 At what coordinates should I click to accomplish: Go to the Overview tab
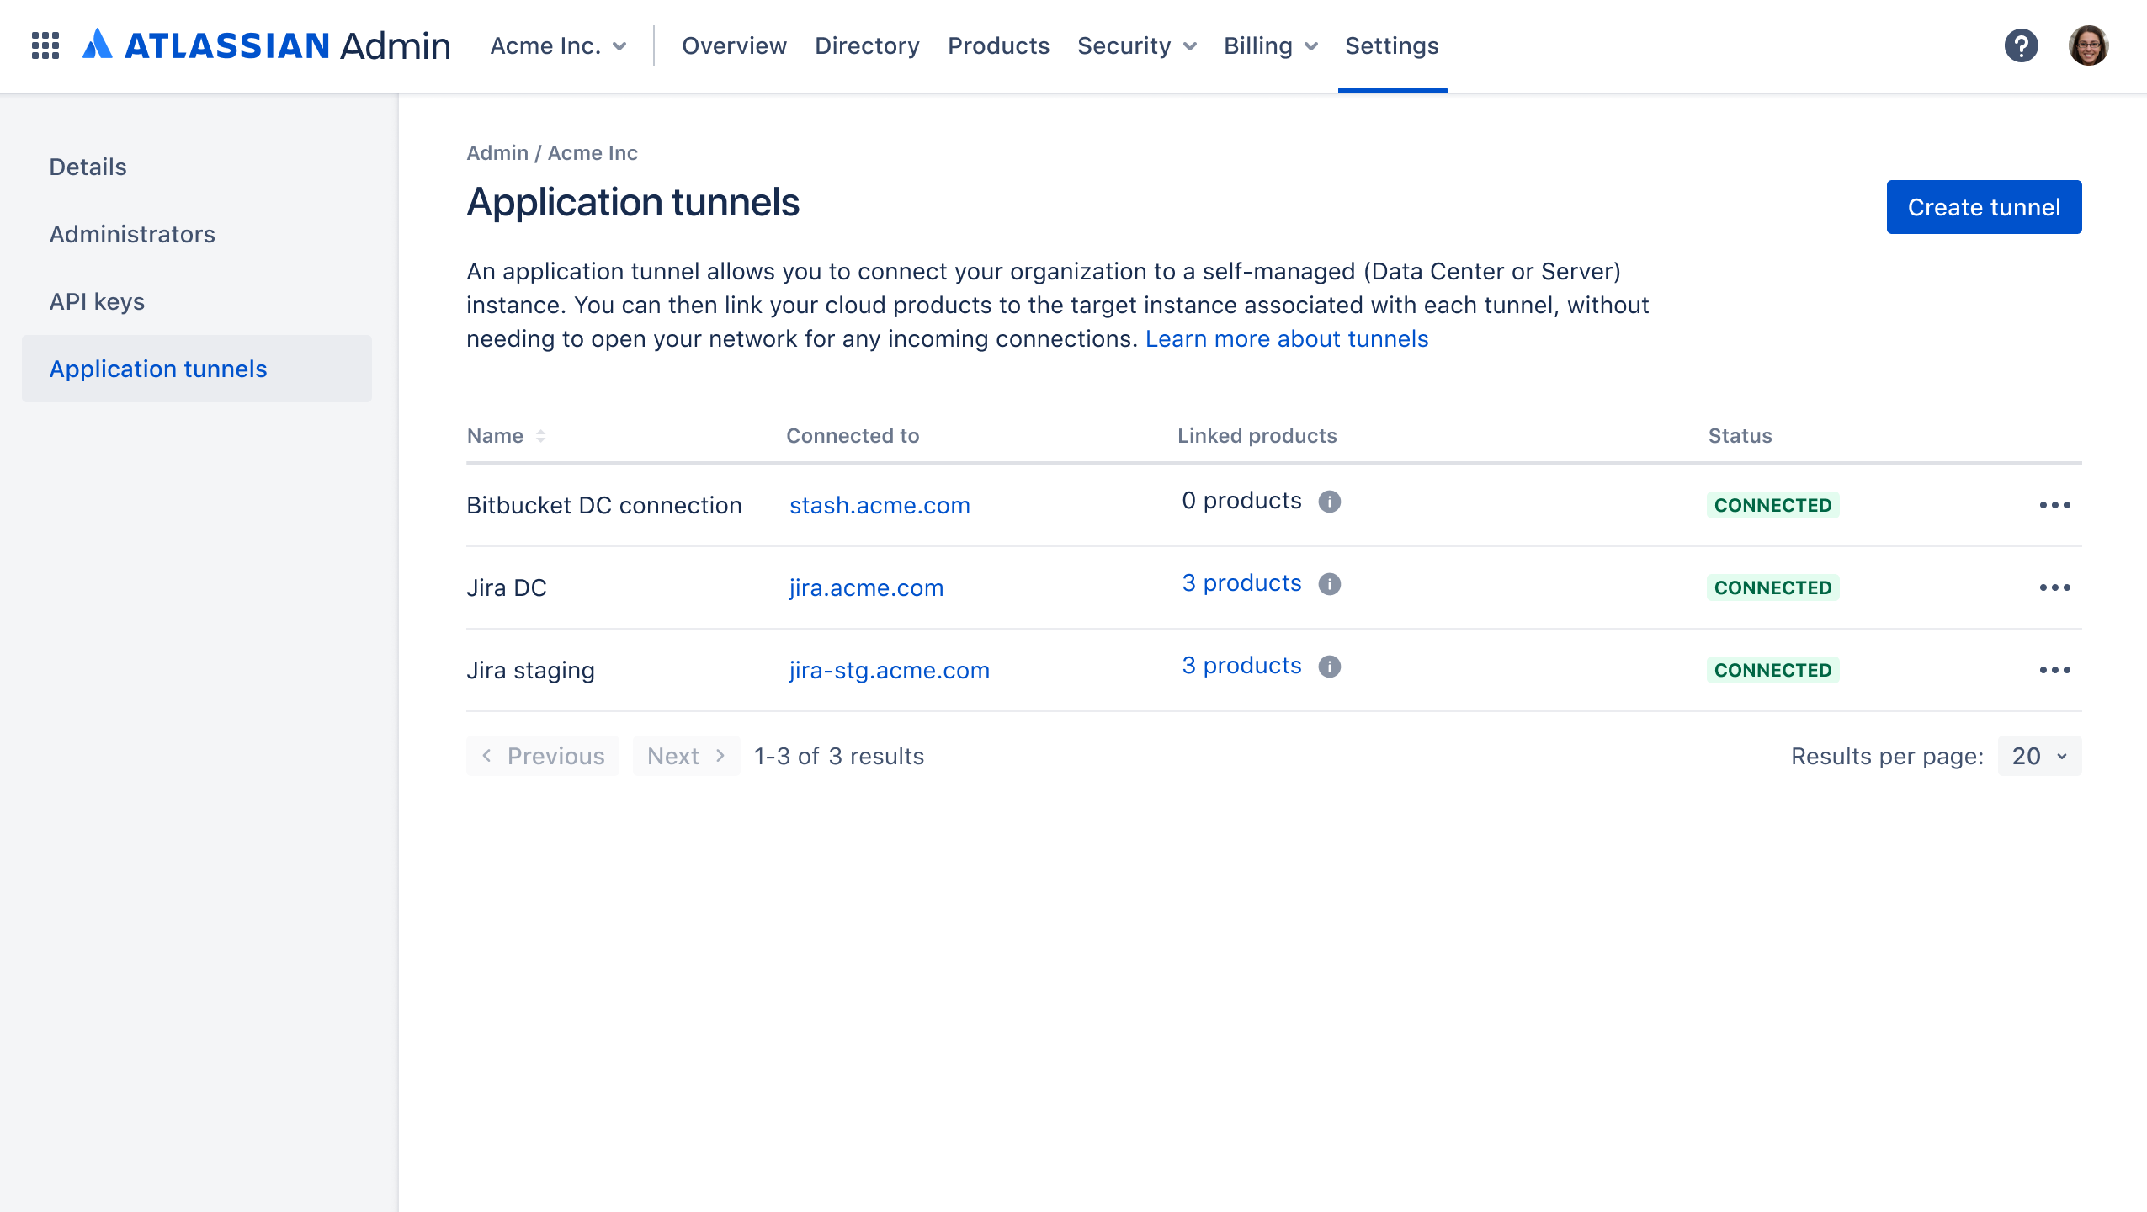(734, 45)
